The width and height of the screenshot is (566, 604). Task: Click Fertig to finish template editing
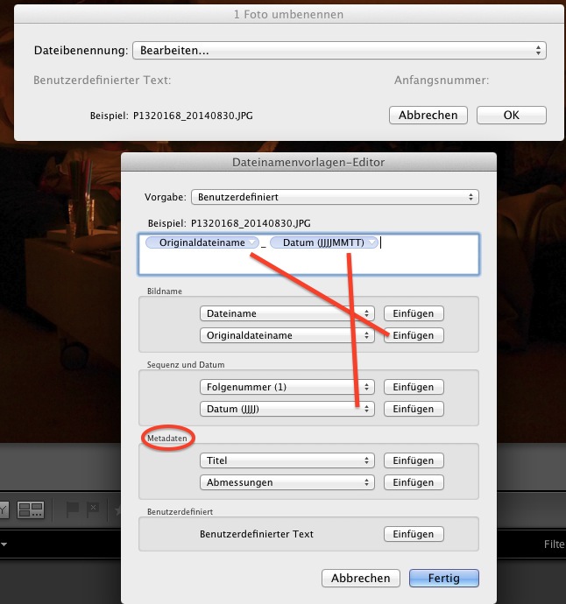[x=444, y=579]
